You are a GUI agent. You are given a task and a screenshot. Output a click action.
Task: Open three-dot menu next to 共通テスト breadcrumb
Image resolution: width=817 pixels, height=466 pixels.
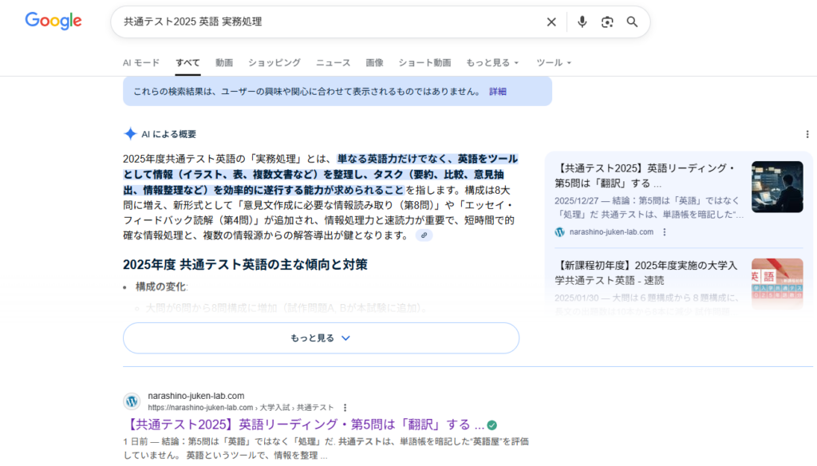pyautogui.click(x=345, y=407)
